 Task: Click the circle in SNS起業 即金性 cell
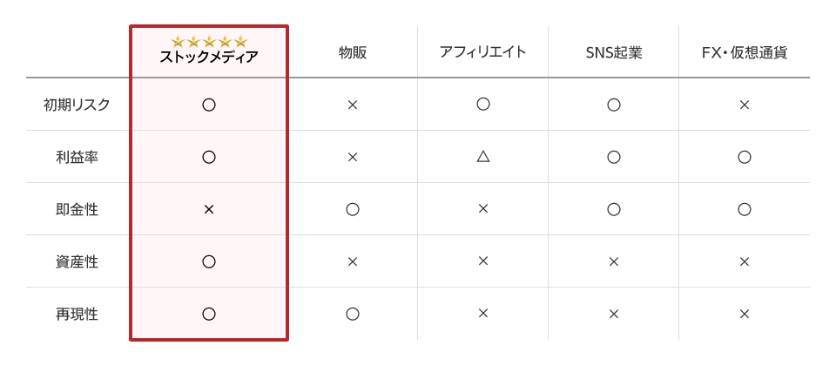point(614,209)
